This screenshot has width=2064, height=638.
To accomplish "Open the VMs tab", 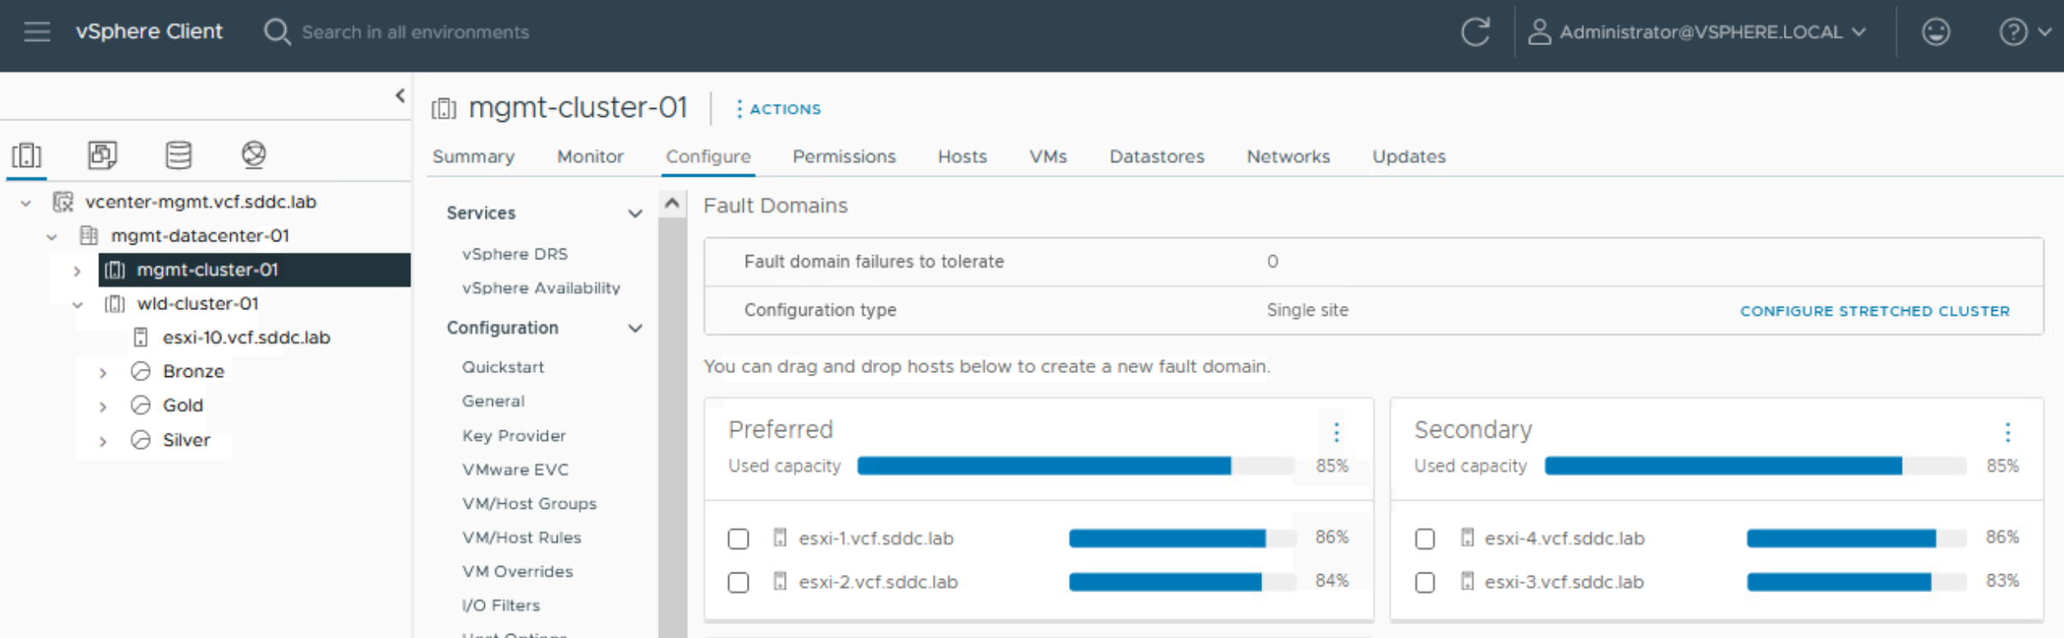I will point(1048,156).
